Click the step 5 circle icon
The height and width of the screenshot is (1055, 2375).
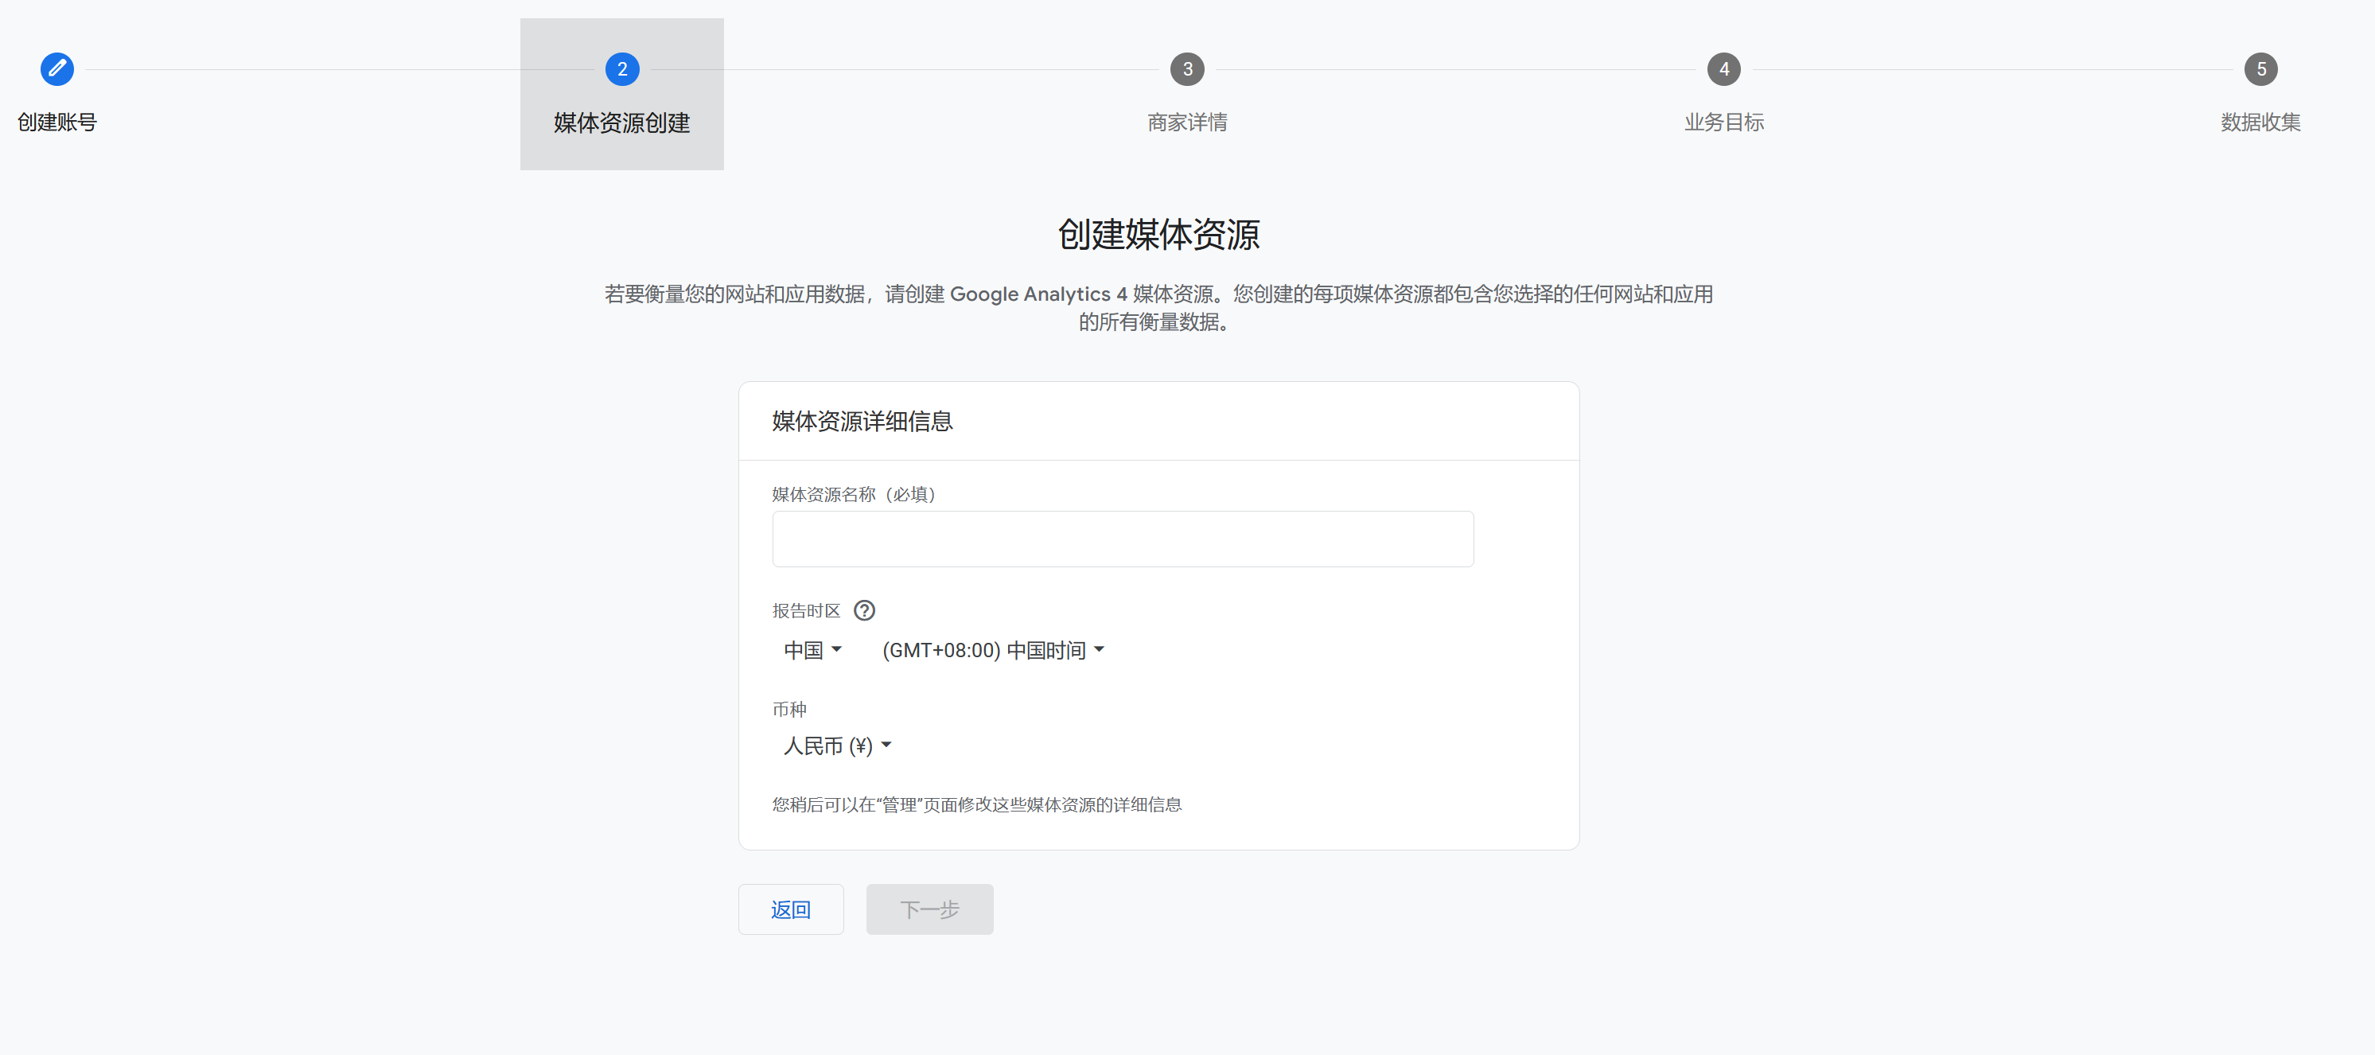click(2260, 69)
